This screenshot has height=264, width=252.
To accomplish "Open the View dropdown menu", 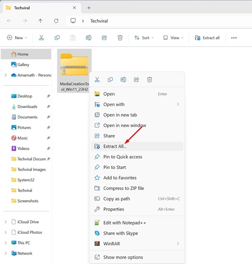I will pyautogui.click(x=173, y=38).
